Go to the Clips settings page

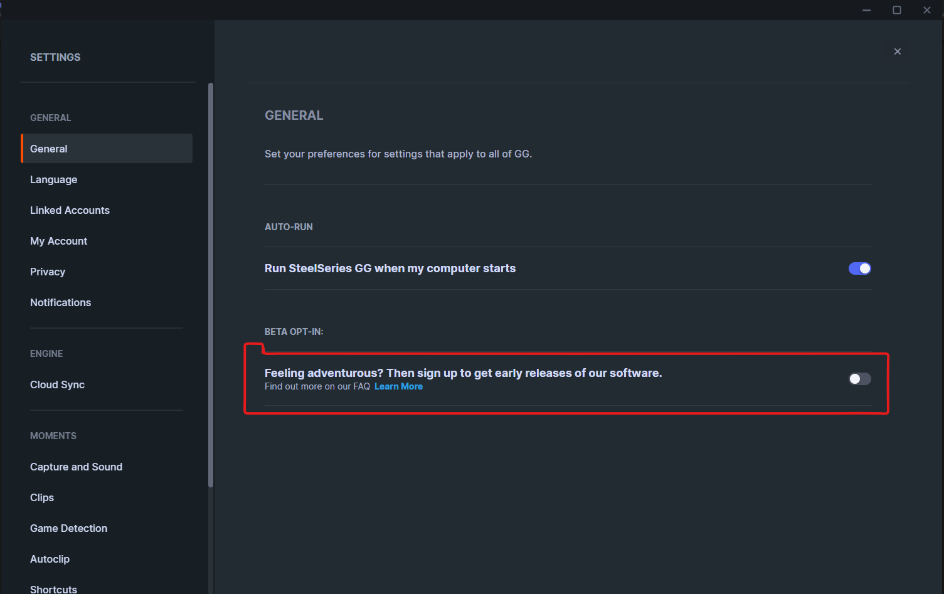point(42,497)
